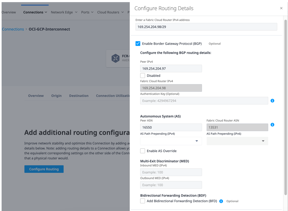This screenshot has width=288, height=211.
Task: Close the Configure Routing Details panel
Action: (x=281, y=8)
